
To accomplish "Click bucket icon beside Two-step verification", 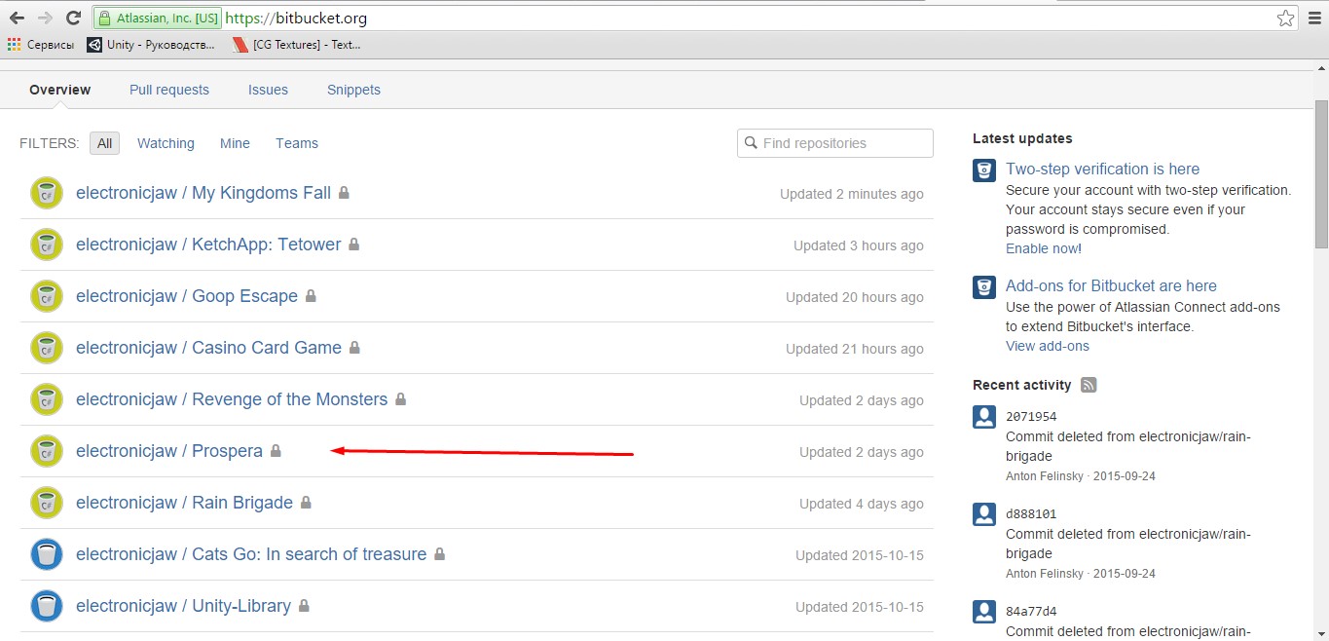I will (984, 171).
